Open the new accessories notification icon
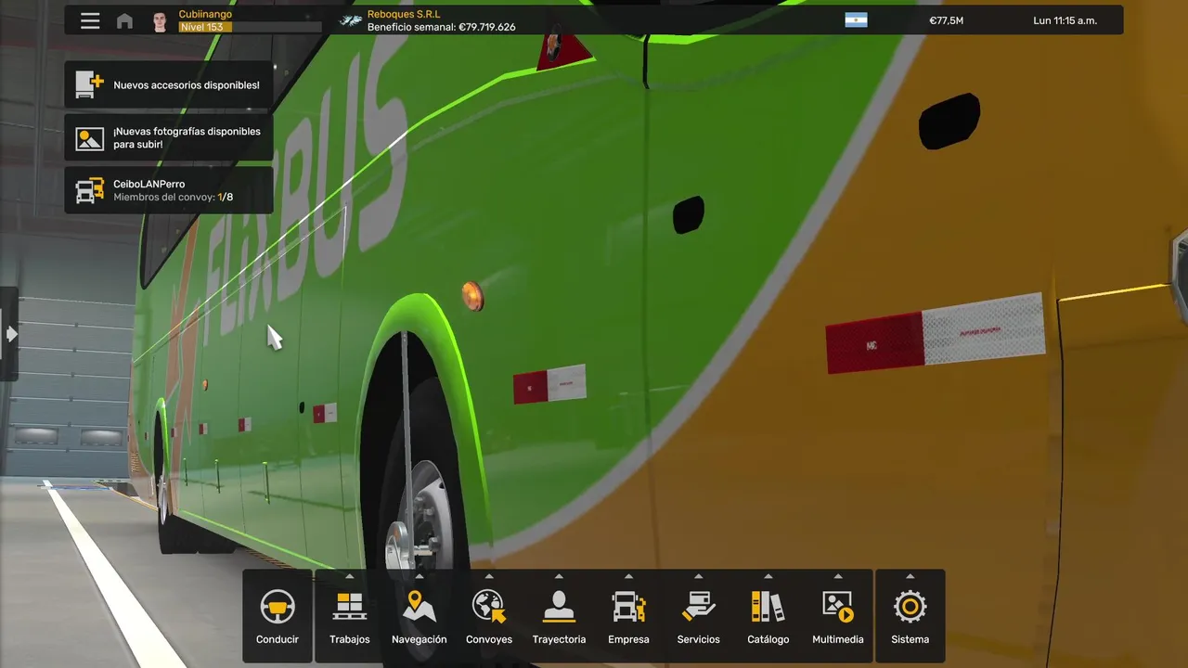The width and height of the screenshot is (1188, 668). pos(89,84)
